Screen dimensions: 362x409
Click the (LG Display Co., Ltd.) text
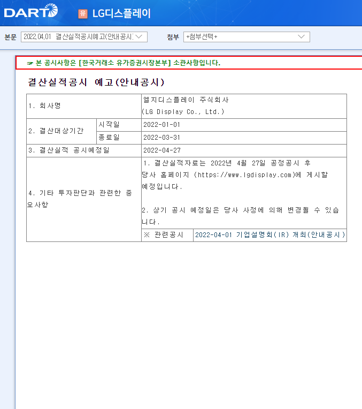183,112
